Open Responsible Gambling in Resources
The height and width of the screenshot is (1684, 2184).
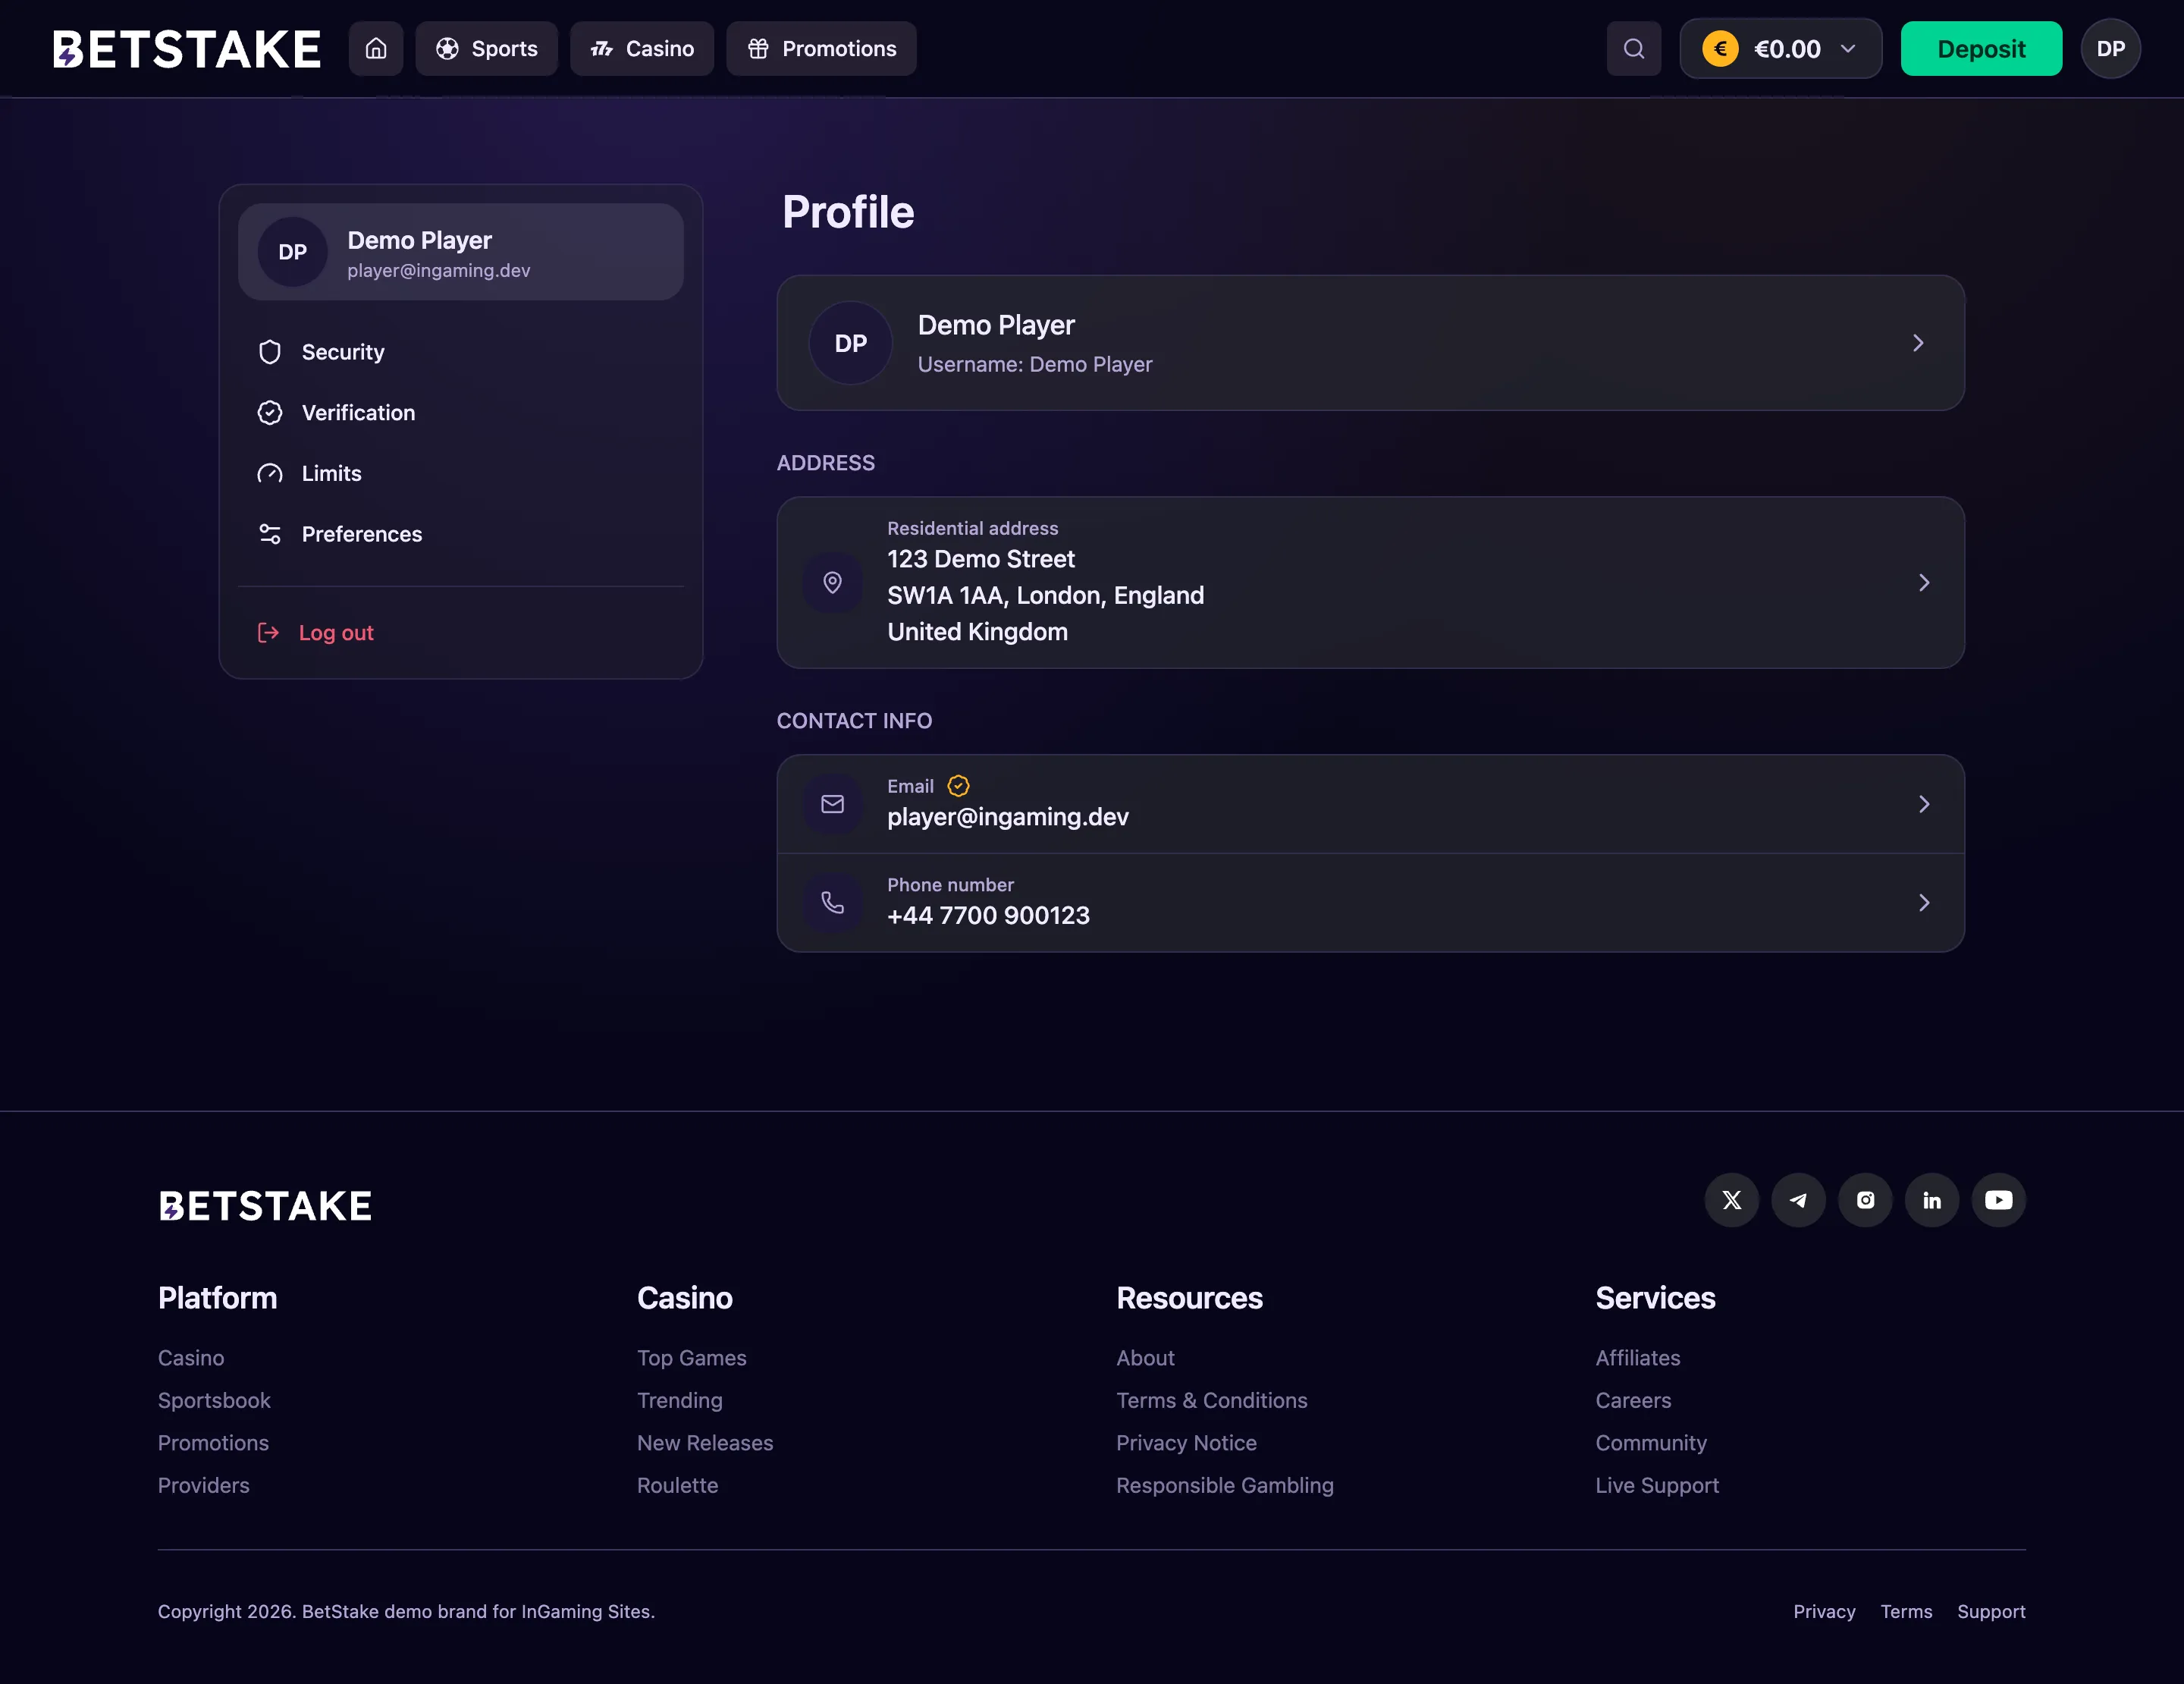[x=1225, y=1486]
